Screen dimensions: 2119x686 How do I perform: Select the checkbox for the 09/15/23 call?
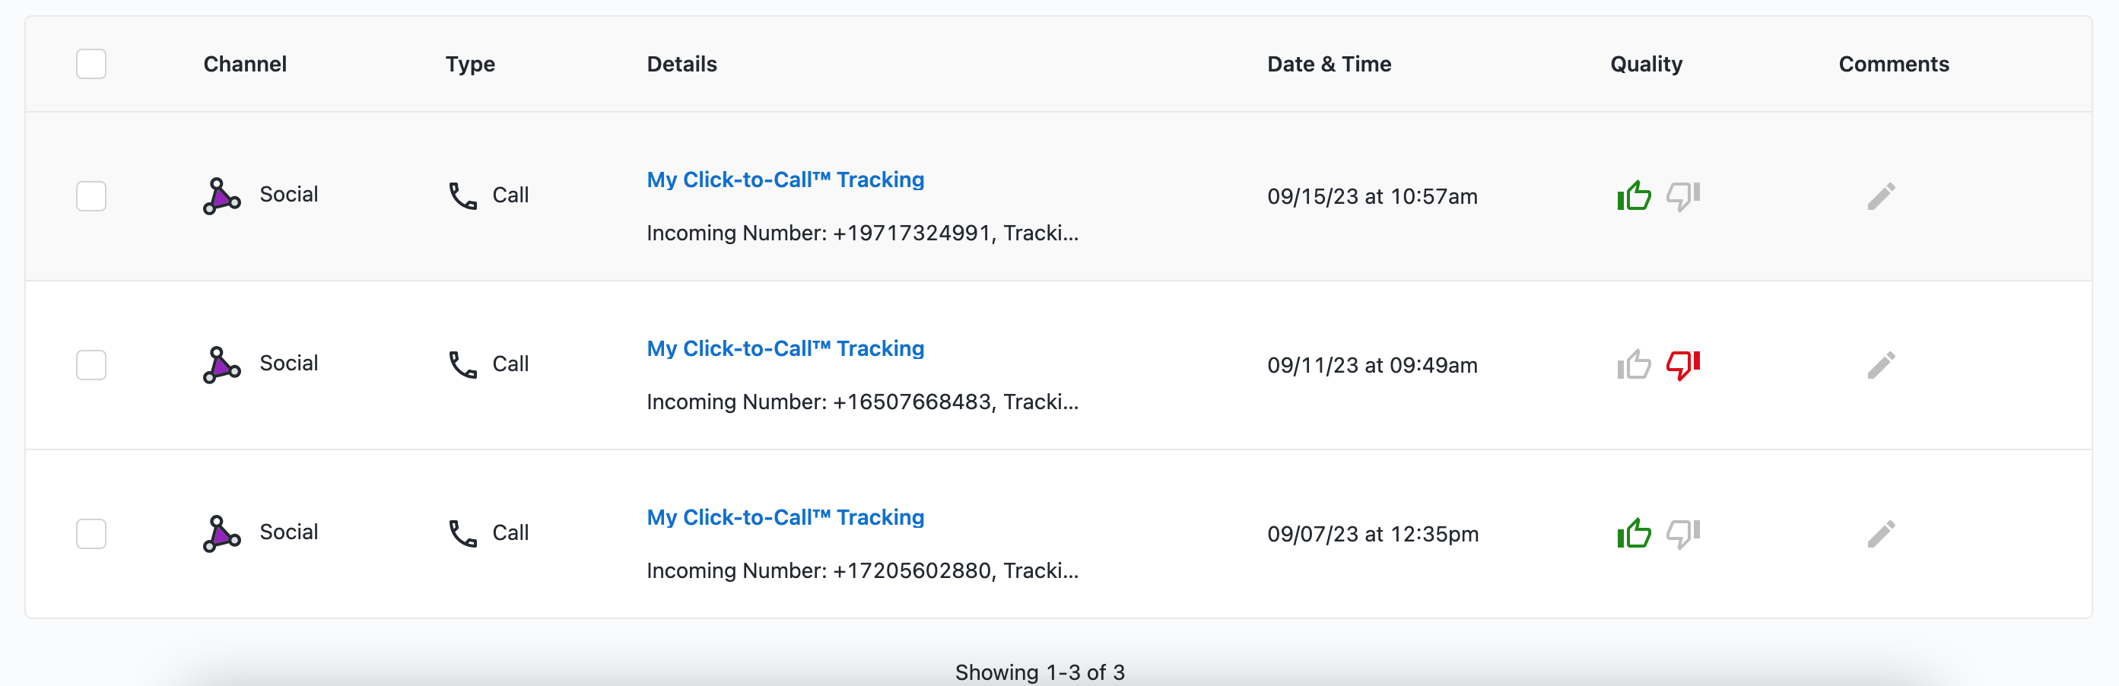pyautogui.click(x=91, y=195)
